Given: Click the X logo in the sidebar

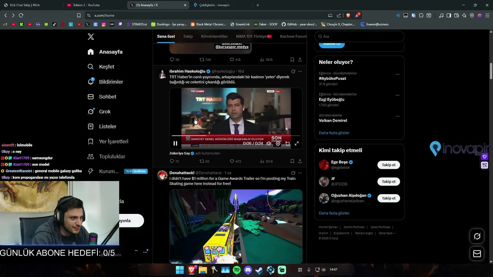Looking at the screenshot, I should tap(91, 37).
